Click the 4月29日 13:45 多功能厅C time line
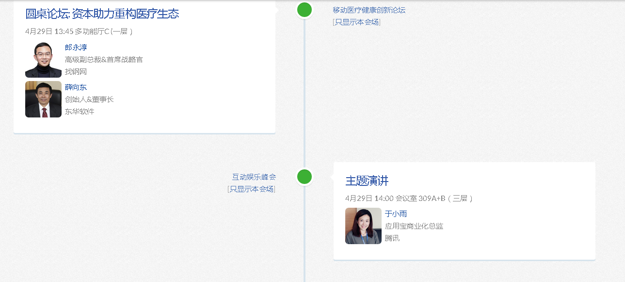The width and height of the screenshot is (625, 282). pos(79,31)
